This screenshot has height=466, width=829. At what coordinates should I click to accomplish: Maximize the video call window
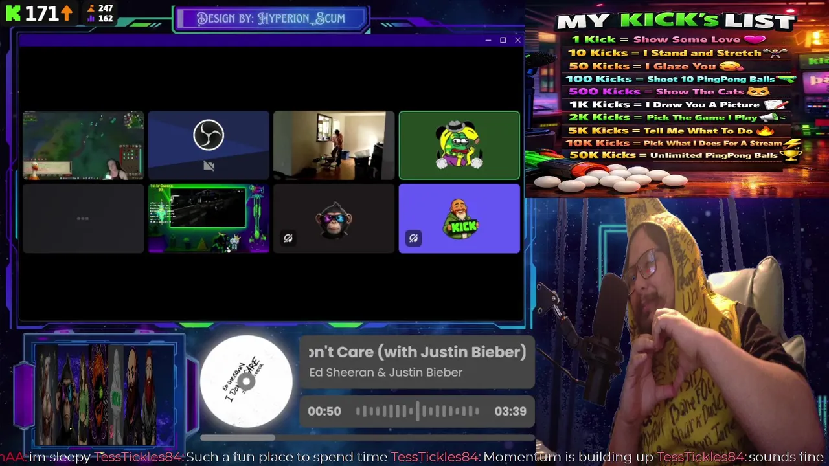503,40
